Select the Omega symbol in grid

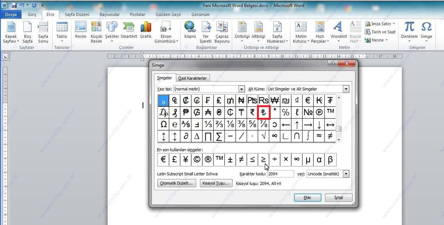pos(164,125)
